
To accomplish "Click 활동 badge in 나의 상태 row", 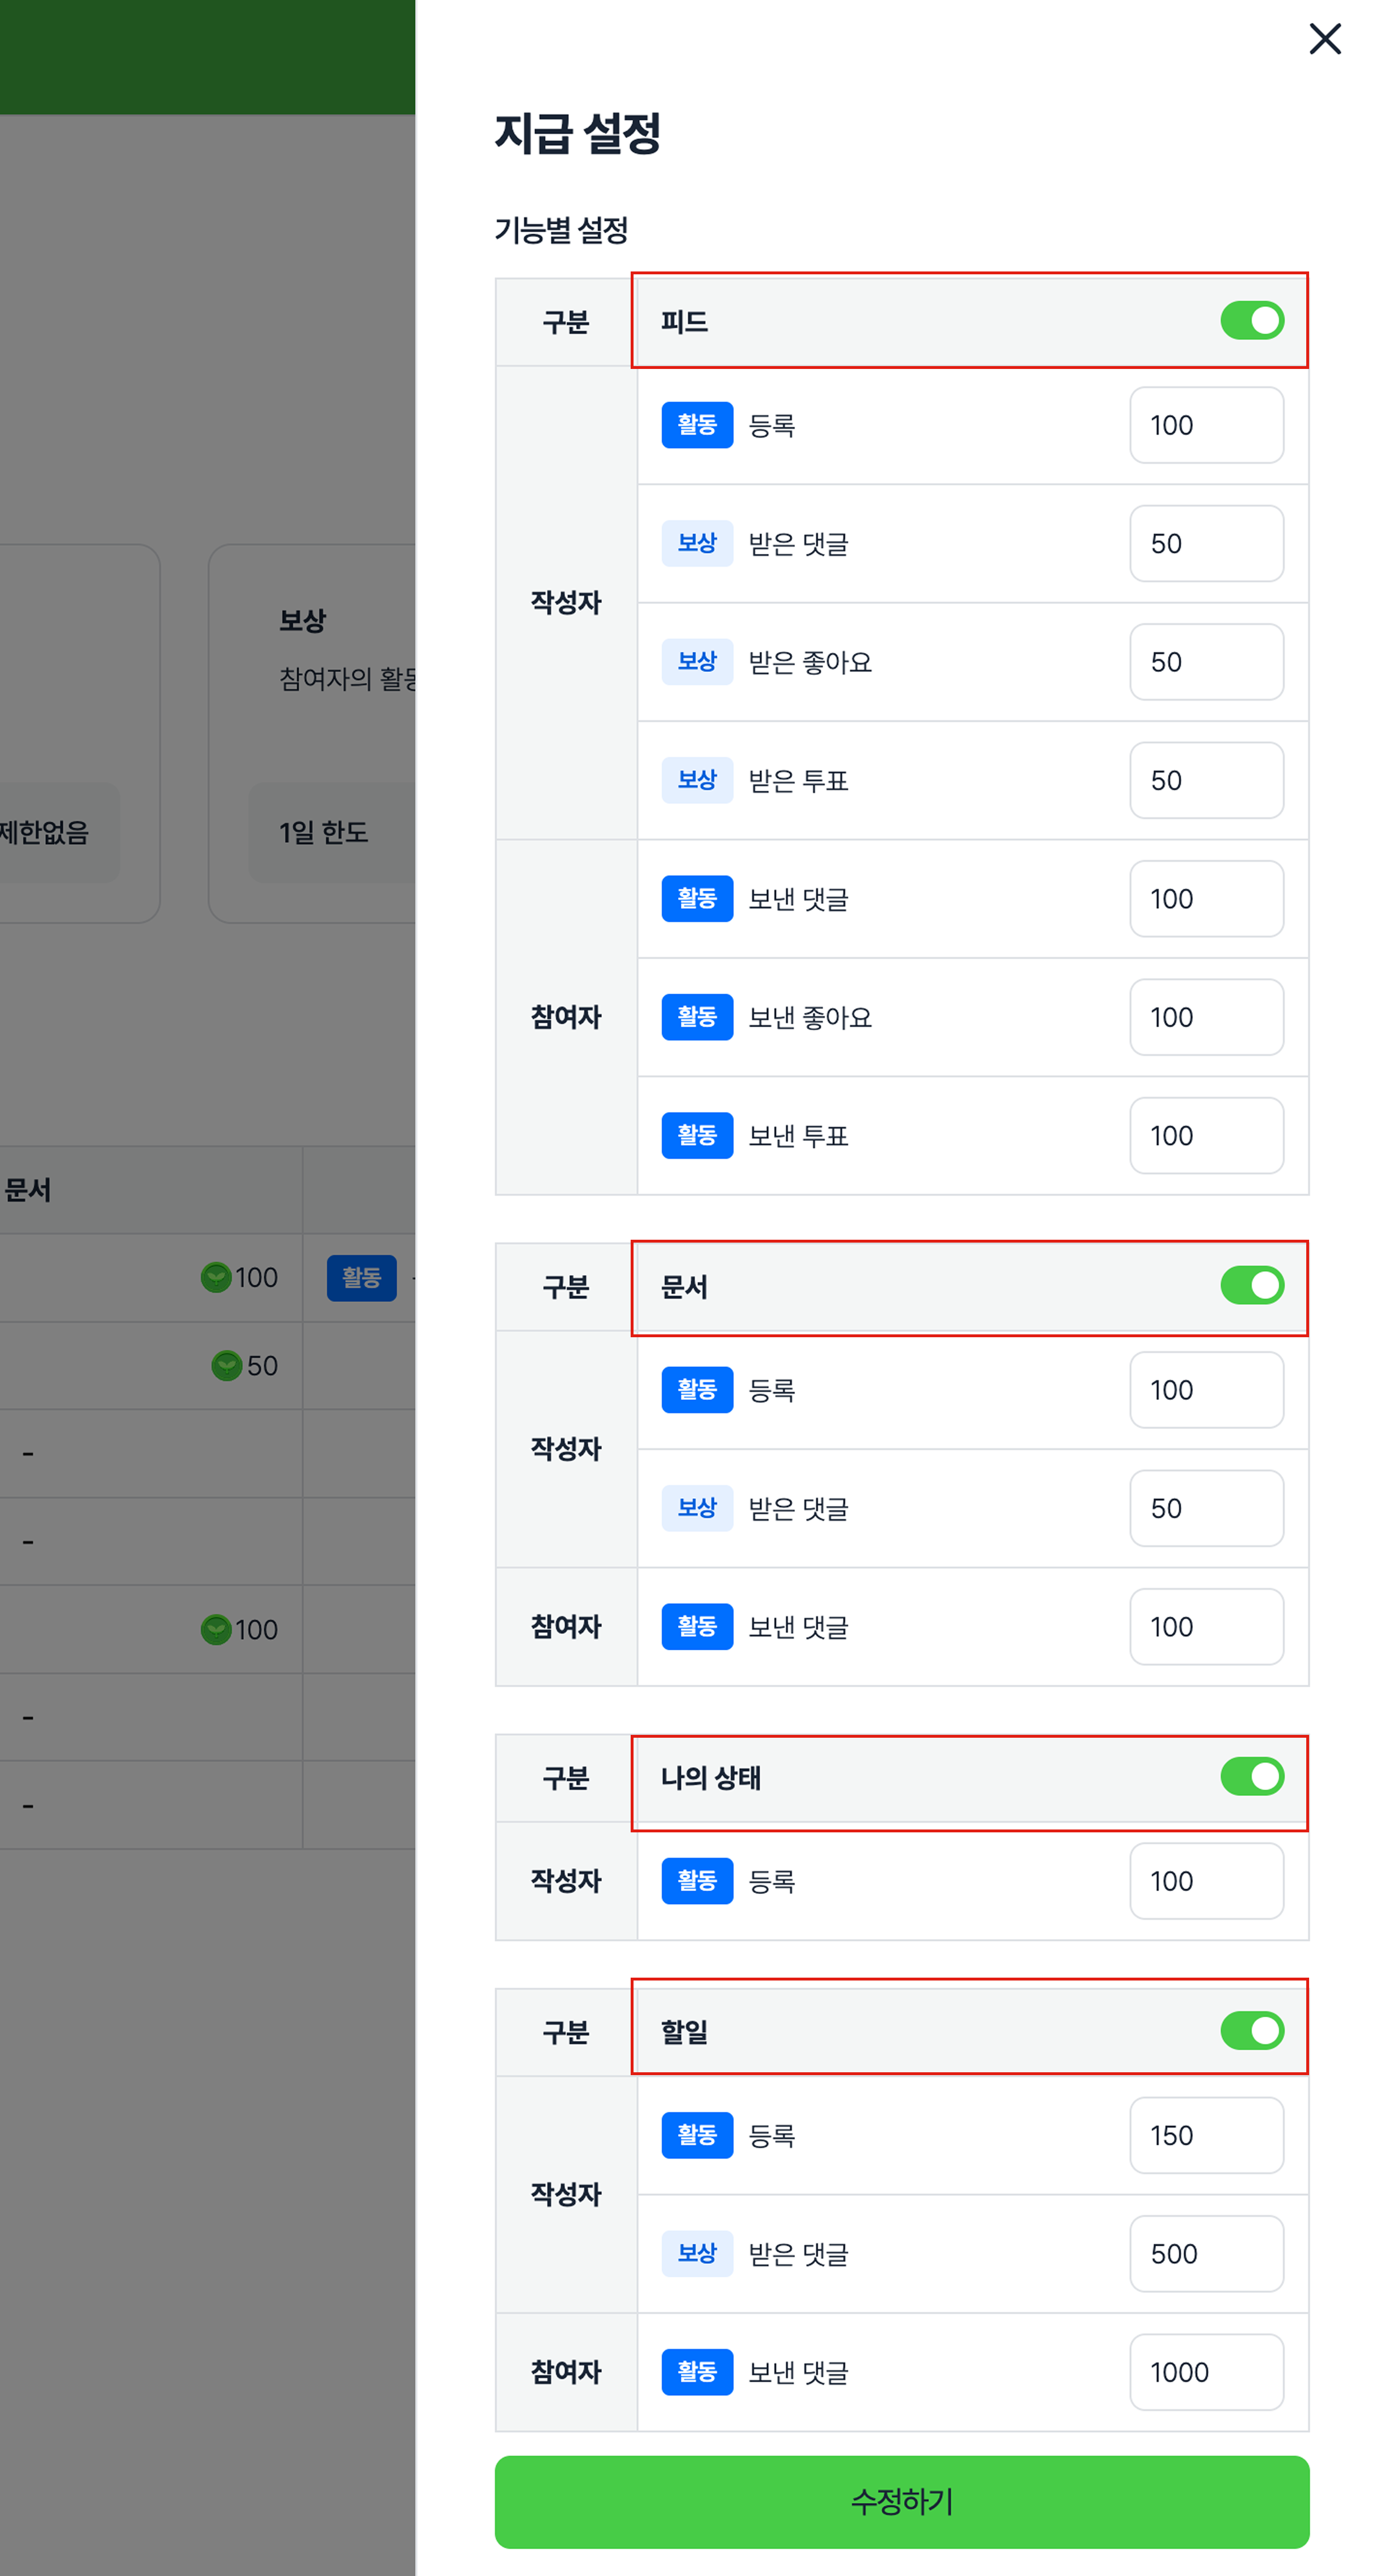I will [x=697, y=1881].
